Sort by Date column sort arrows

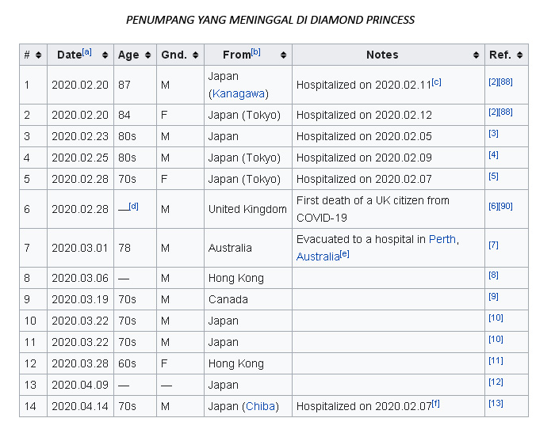105,55
